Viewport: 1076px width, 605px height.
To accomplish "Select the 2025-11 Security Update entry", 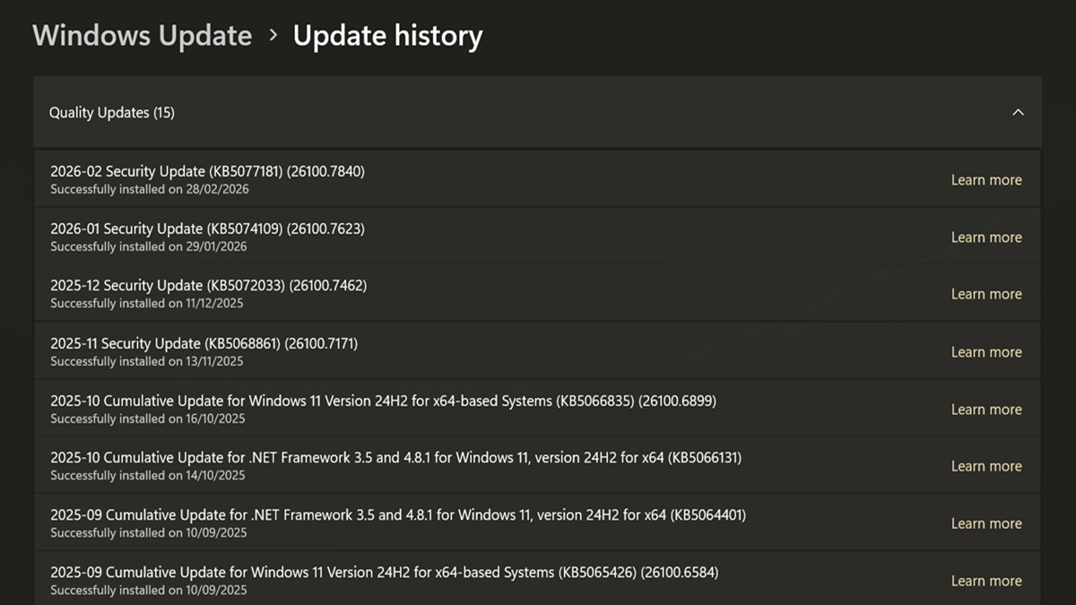I will [204, 343].
